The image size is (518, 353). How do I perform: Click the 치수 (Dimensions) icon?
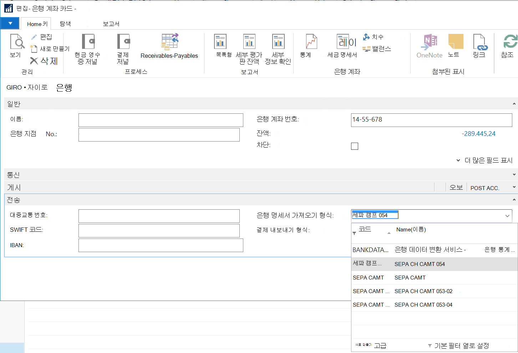[x=366, y=37]
